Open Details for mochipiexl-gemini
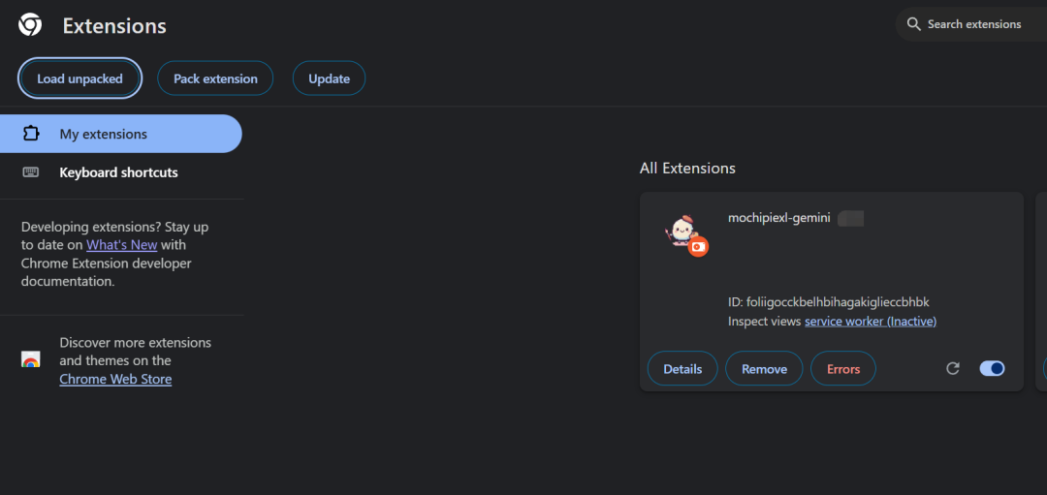The height and width of the screenshot is (495, 1047). pos(682,368)
